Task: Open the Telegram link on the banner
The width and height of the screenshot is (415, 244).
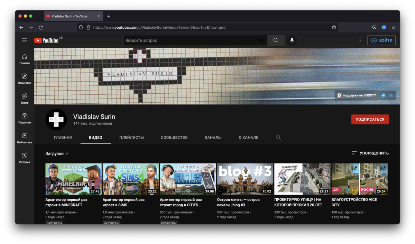Action: click(384, 95)
